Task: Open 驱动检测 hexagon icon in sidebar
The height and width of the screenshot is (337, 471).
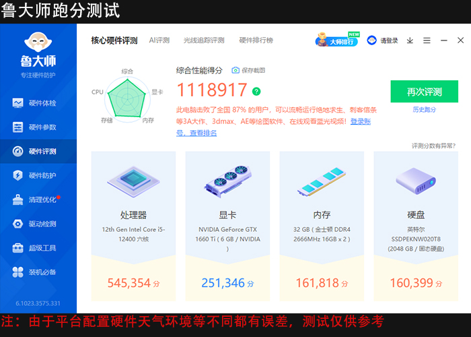Action: click(17, 224)
